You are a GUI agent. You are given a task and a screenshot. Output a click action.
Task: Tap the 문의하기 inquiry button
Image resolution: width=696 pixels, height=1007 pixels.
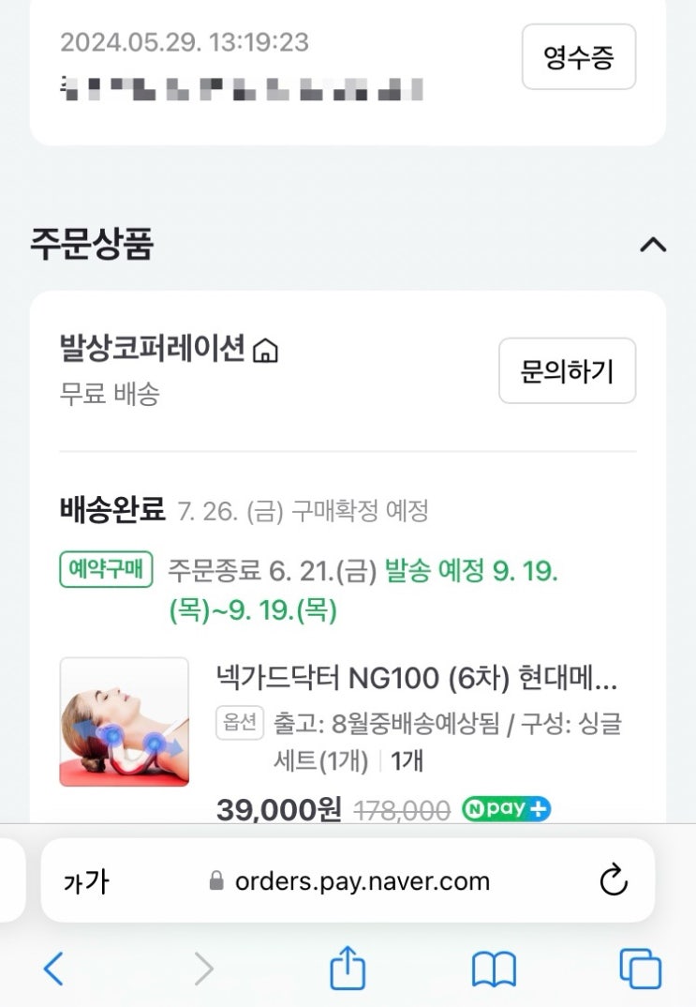point(567,370)
